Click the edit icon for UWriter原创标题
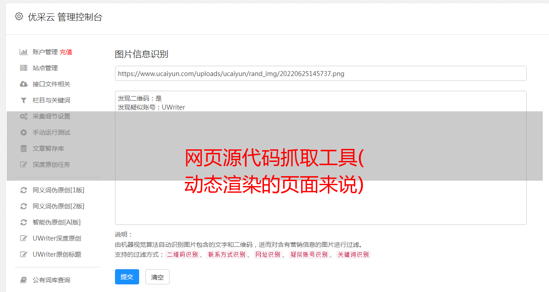Image resolution: width=549 pixels, height=292 pixels. [x=24, y=254]
